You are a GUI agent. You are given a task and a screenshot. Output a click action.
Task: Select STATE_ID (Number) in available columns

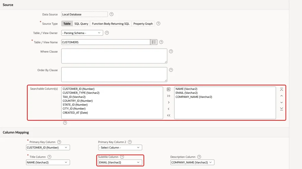[75, 105]
